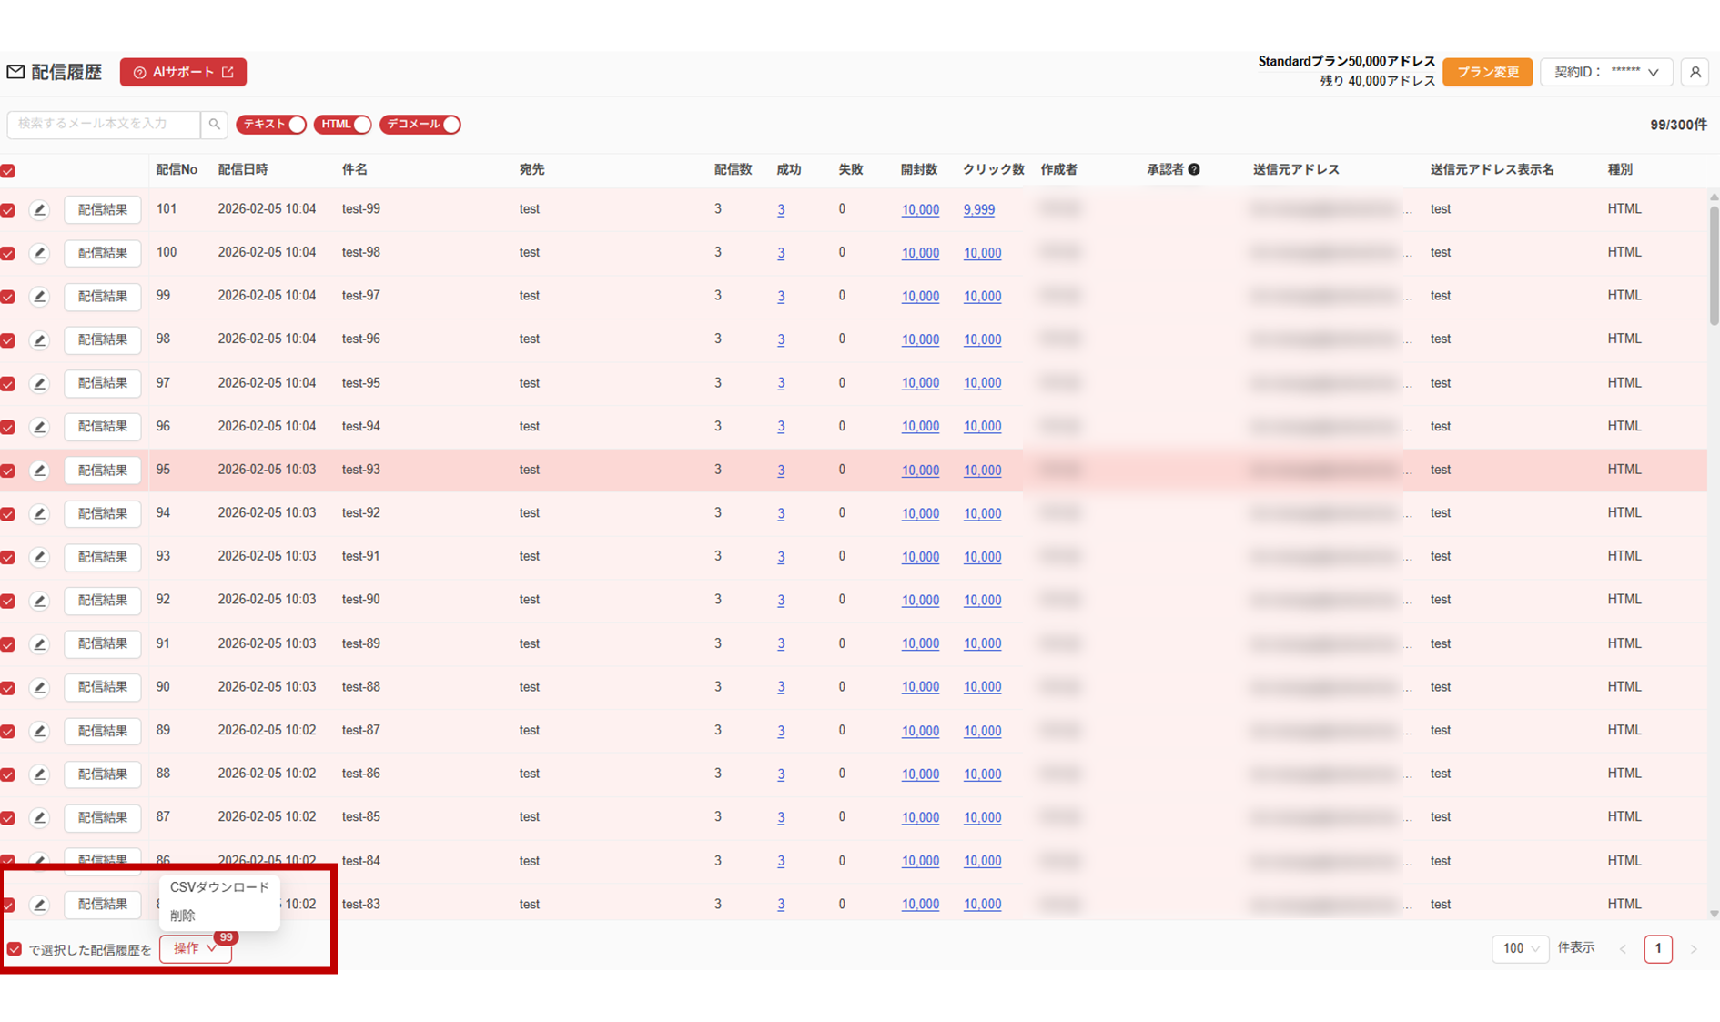Image resolution: width=1720 pixels, height=1022 pixels.
Task: Open the user account icon
Action: coord(1695,72)
